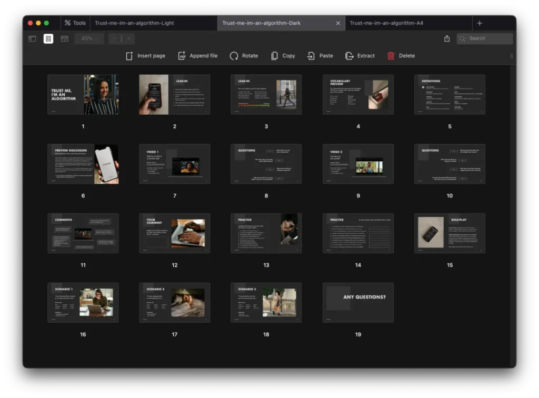
Task: Decrease zoom with the minus stepper
Action: click(x=114, y=38)
